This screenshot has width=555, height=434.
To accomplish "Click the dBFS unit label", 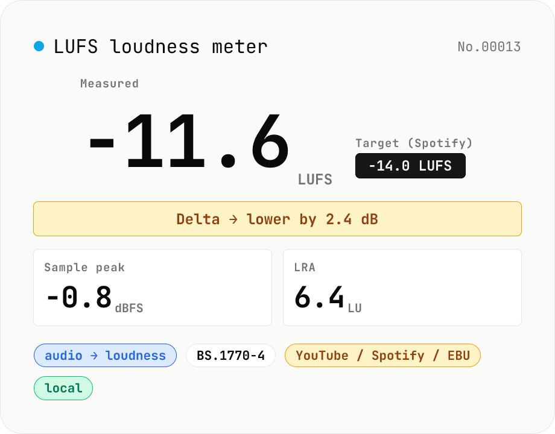I will (129, 308).
